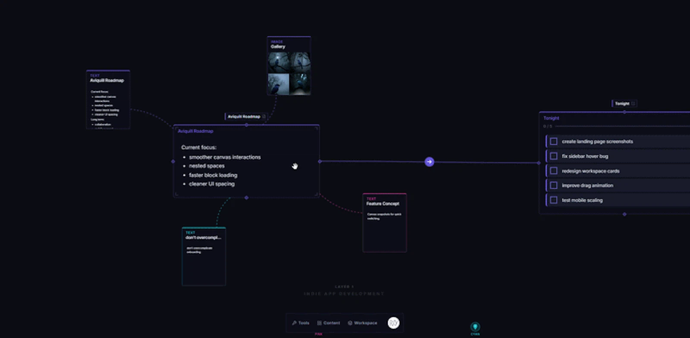Click 'redesign workspace cards' task text
690x338 pixels.
tap(590, 171)
